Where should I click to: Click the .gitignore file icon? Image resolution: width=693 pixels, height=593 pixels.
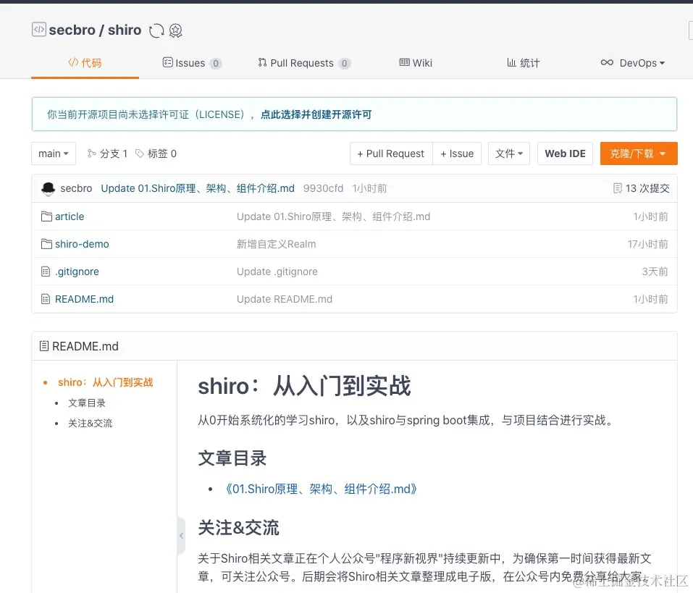pyautogui.click(x=44, y=272)
